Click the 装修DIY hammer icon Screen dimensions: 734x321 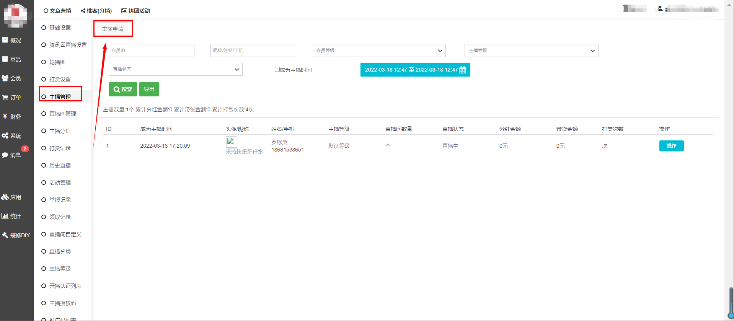pos(5,235)
